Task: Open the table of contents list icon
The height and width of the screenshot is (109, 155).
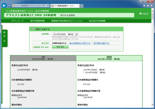Action: pos(4,32)
